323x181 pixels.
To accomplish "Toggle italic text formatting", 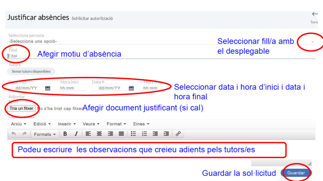I will [x=76, y=134].
